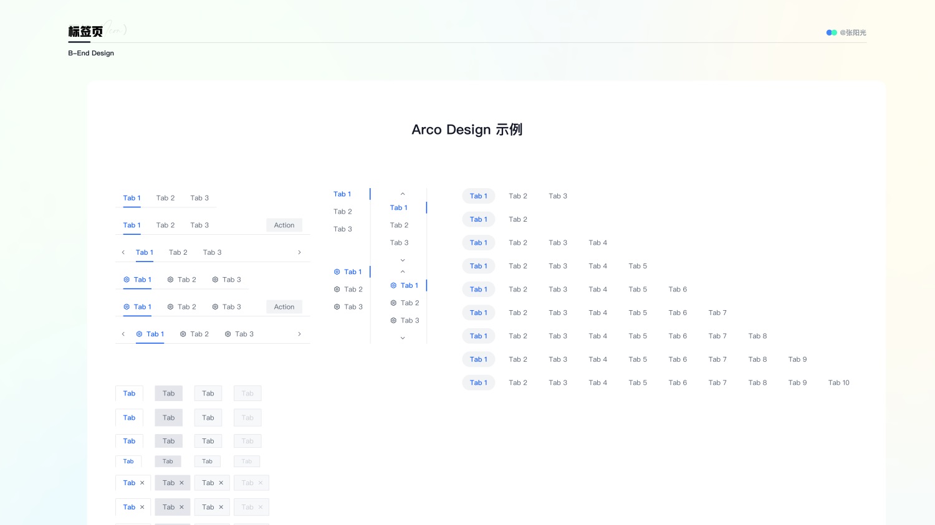Select Tab 9 in the pill row ending with Tab 9
The image size is (935, 525).
click(797, 359)
